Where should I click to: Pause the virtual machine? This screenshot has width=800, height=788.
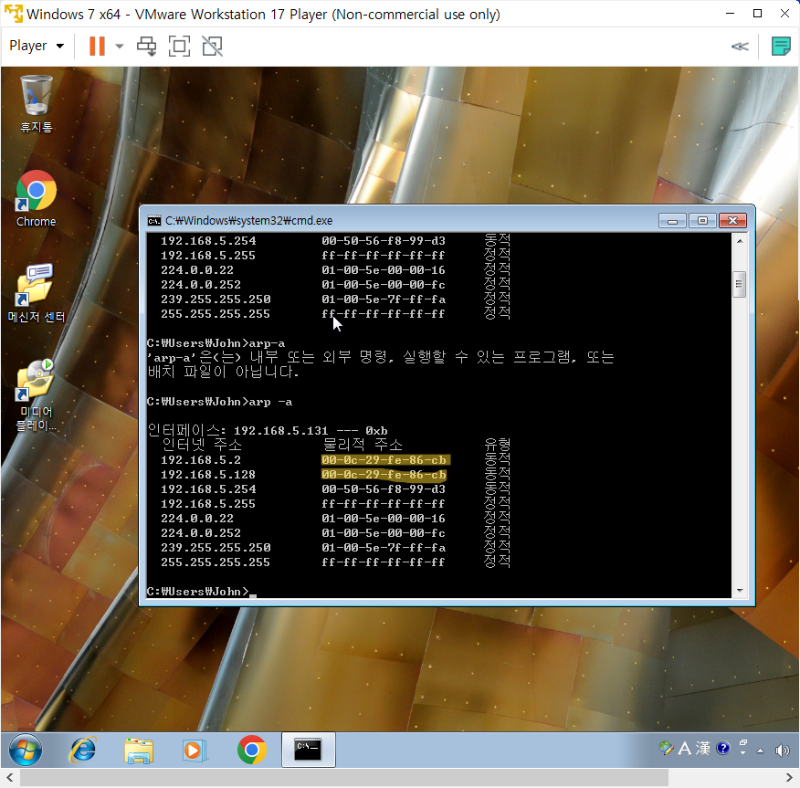click(97, 46)
